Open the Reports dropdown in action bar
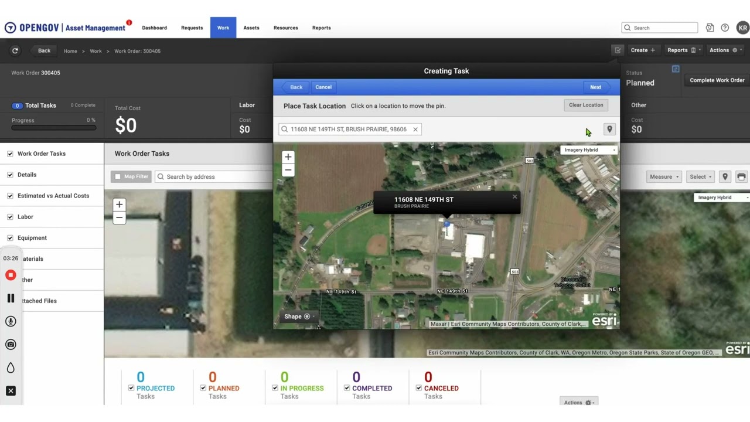The width and height of the screenshot is (750, 422). click(x=684, y=50)
